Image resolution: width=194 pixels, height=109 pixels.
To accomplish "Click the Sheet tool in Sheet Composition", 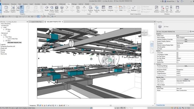I will 121,8.
